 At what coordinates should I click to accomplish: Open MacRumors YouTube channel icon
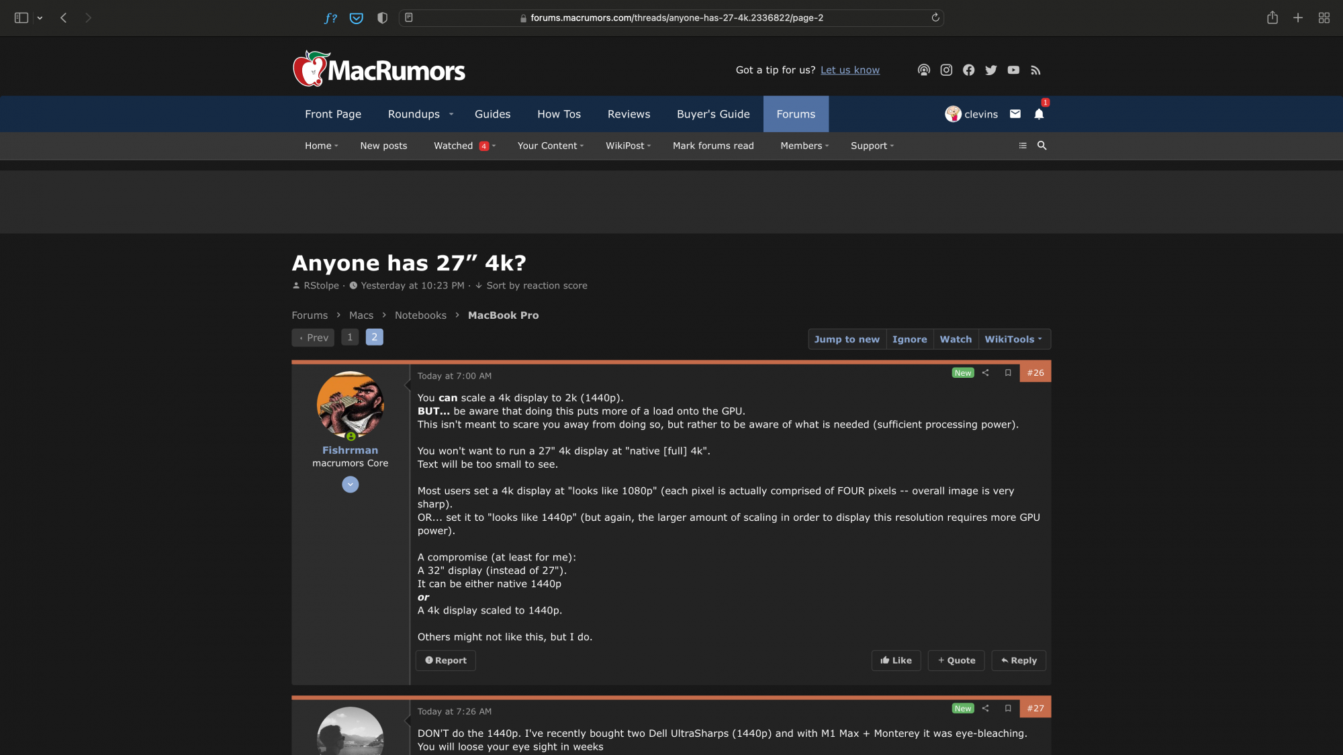[1013, 70]
